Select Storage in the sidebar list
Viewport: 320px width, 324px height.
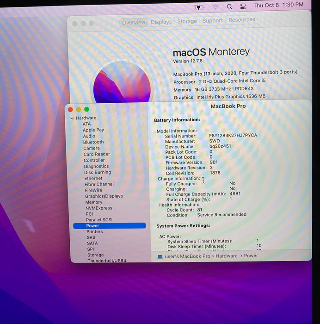[95, 255]
